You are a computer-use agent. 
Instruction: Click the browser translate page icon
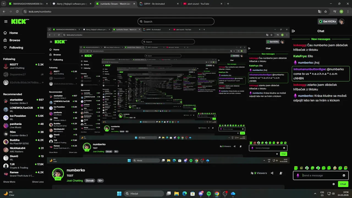tap(320, 12)
